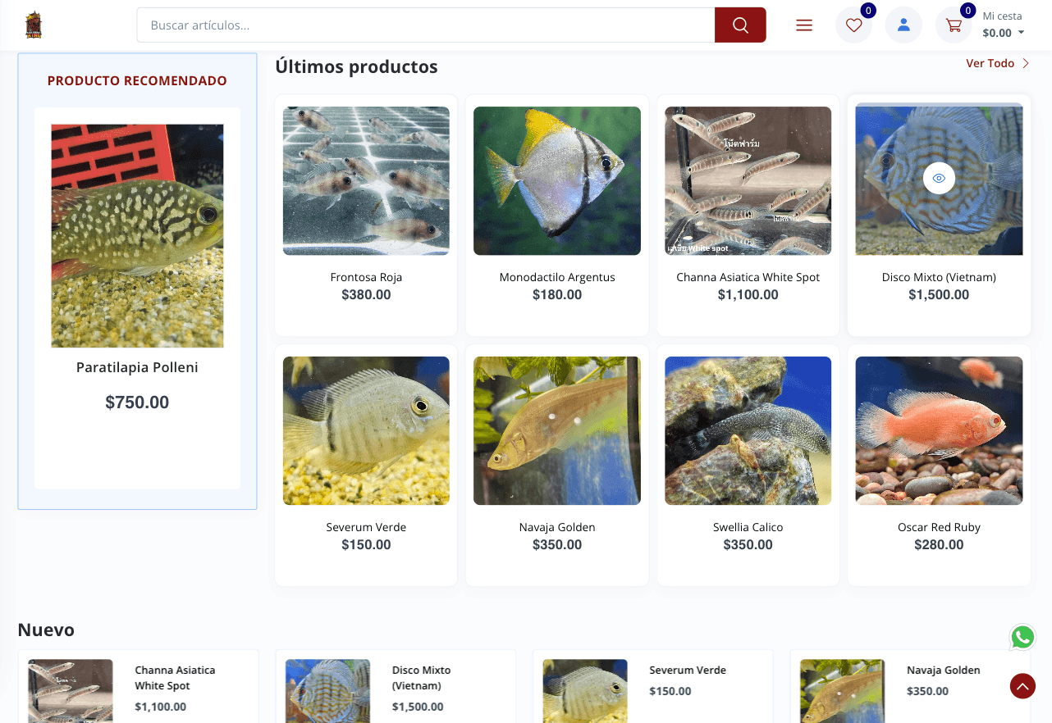The image size is (1052, 723).
Task: Expand the Mi cesta dropdown arrow
Action: [x=1021, y=33]
